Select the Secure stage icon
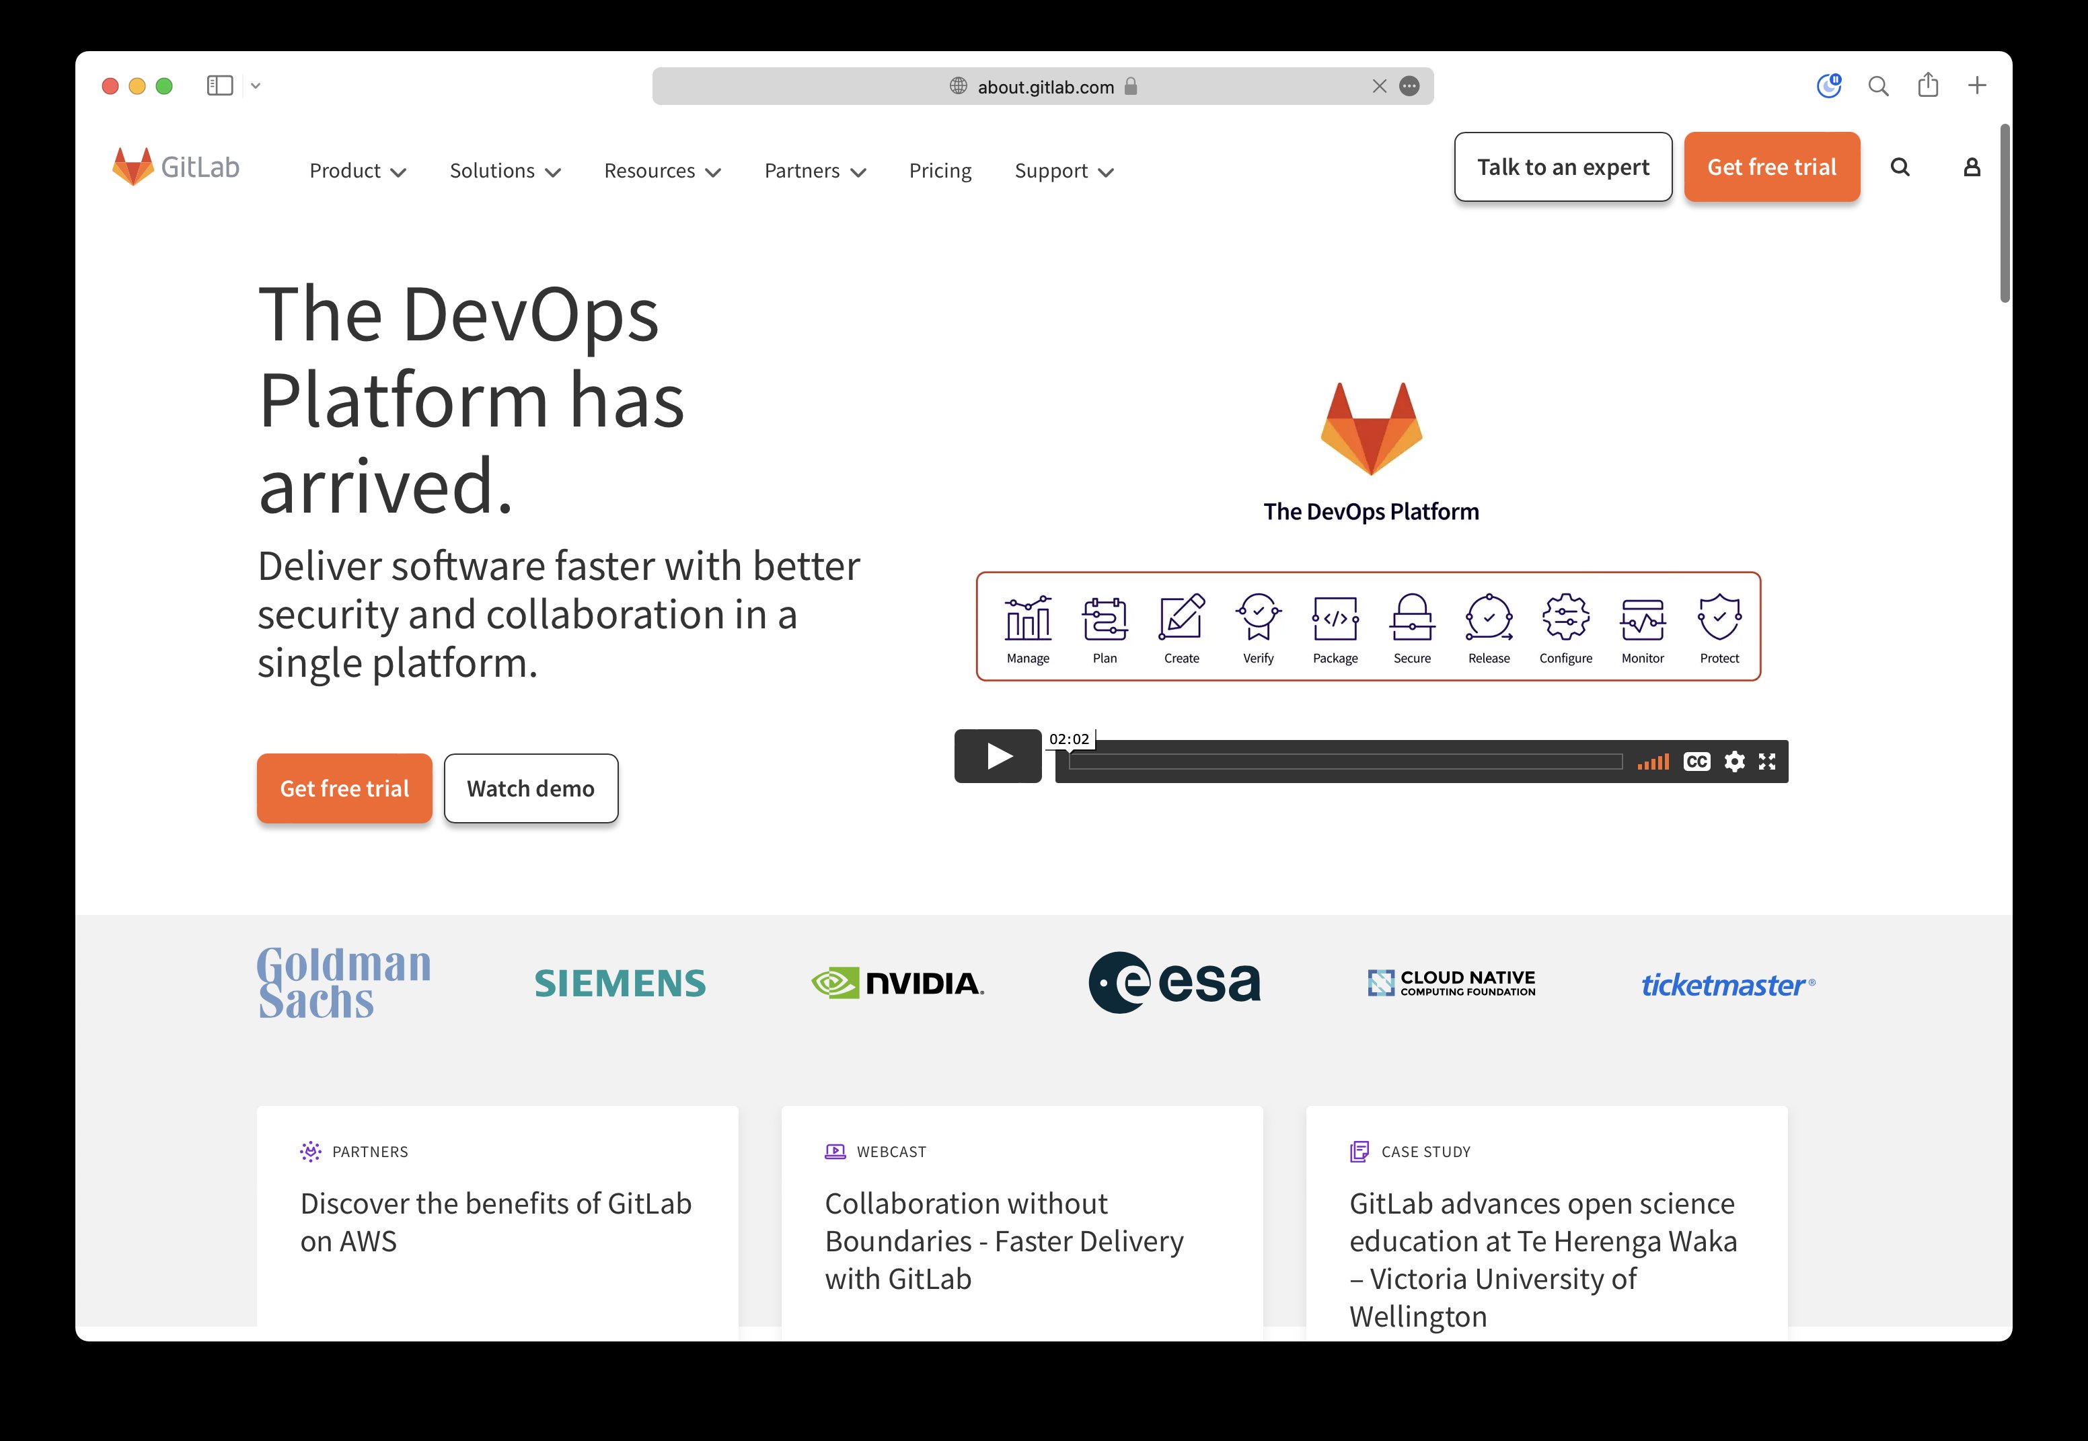This screenshot has width=2088, height=1441. 1411,618
